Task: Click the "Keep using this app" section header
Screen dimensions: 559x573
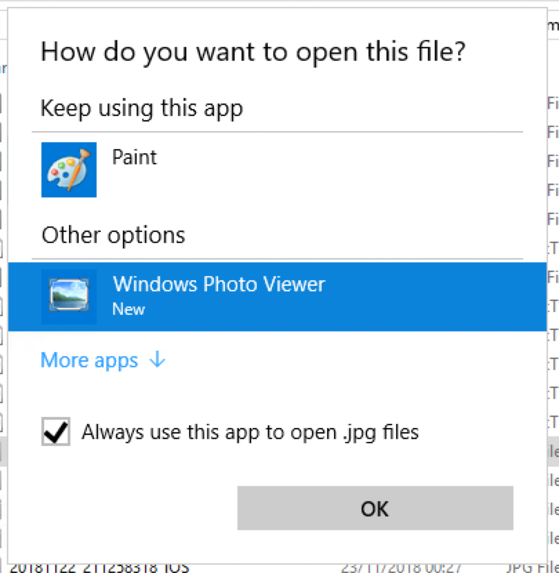Action: pos(141,108)
